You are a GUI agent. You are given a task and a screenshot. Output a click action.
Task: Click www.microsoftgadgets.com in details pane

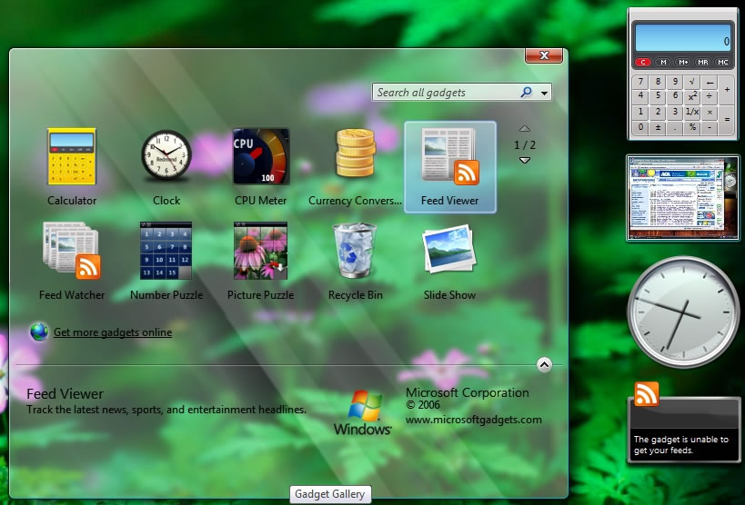[x=474, y=420]
